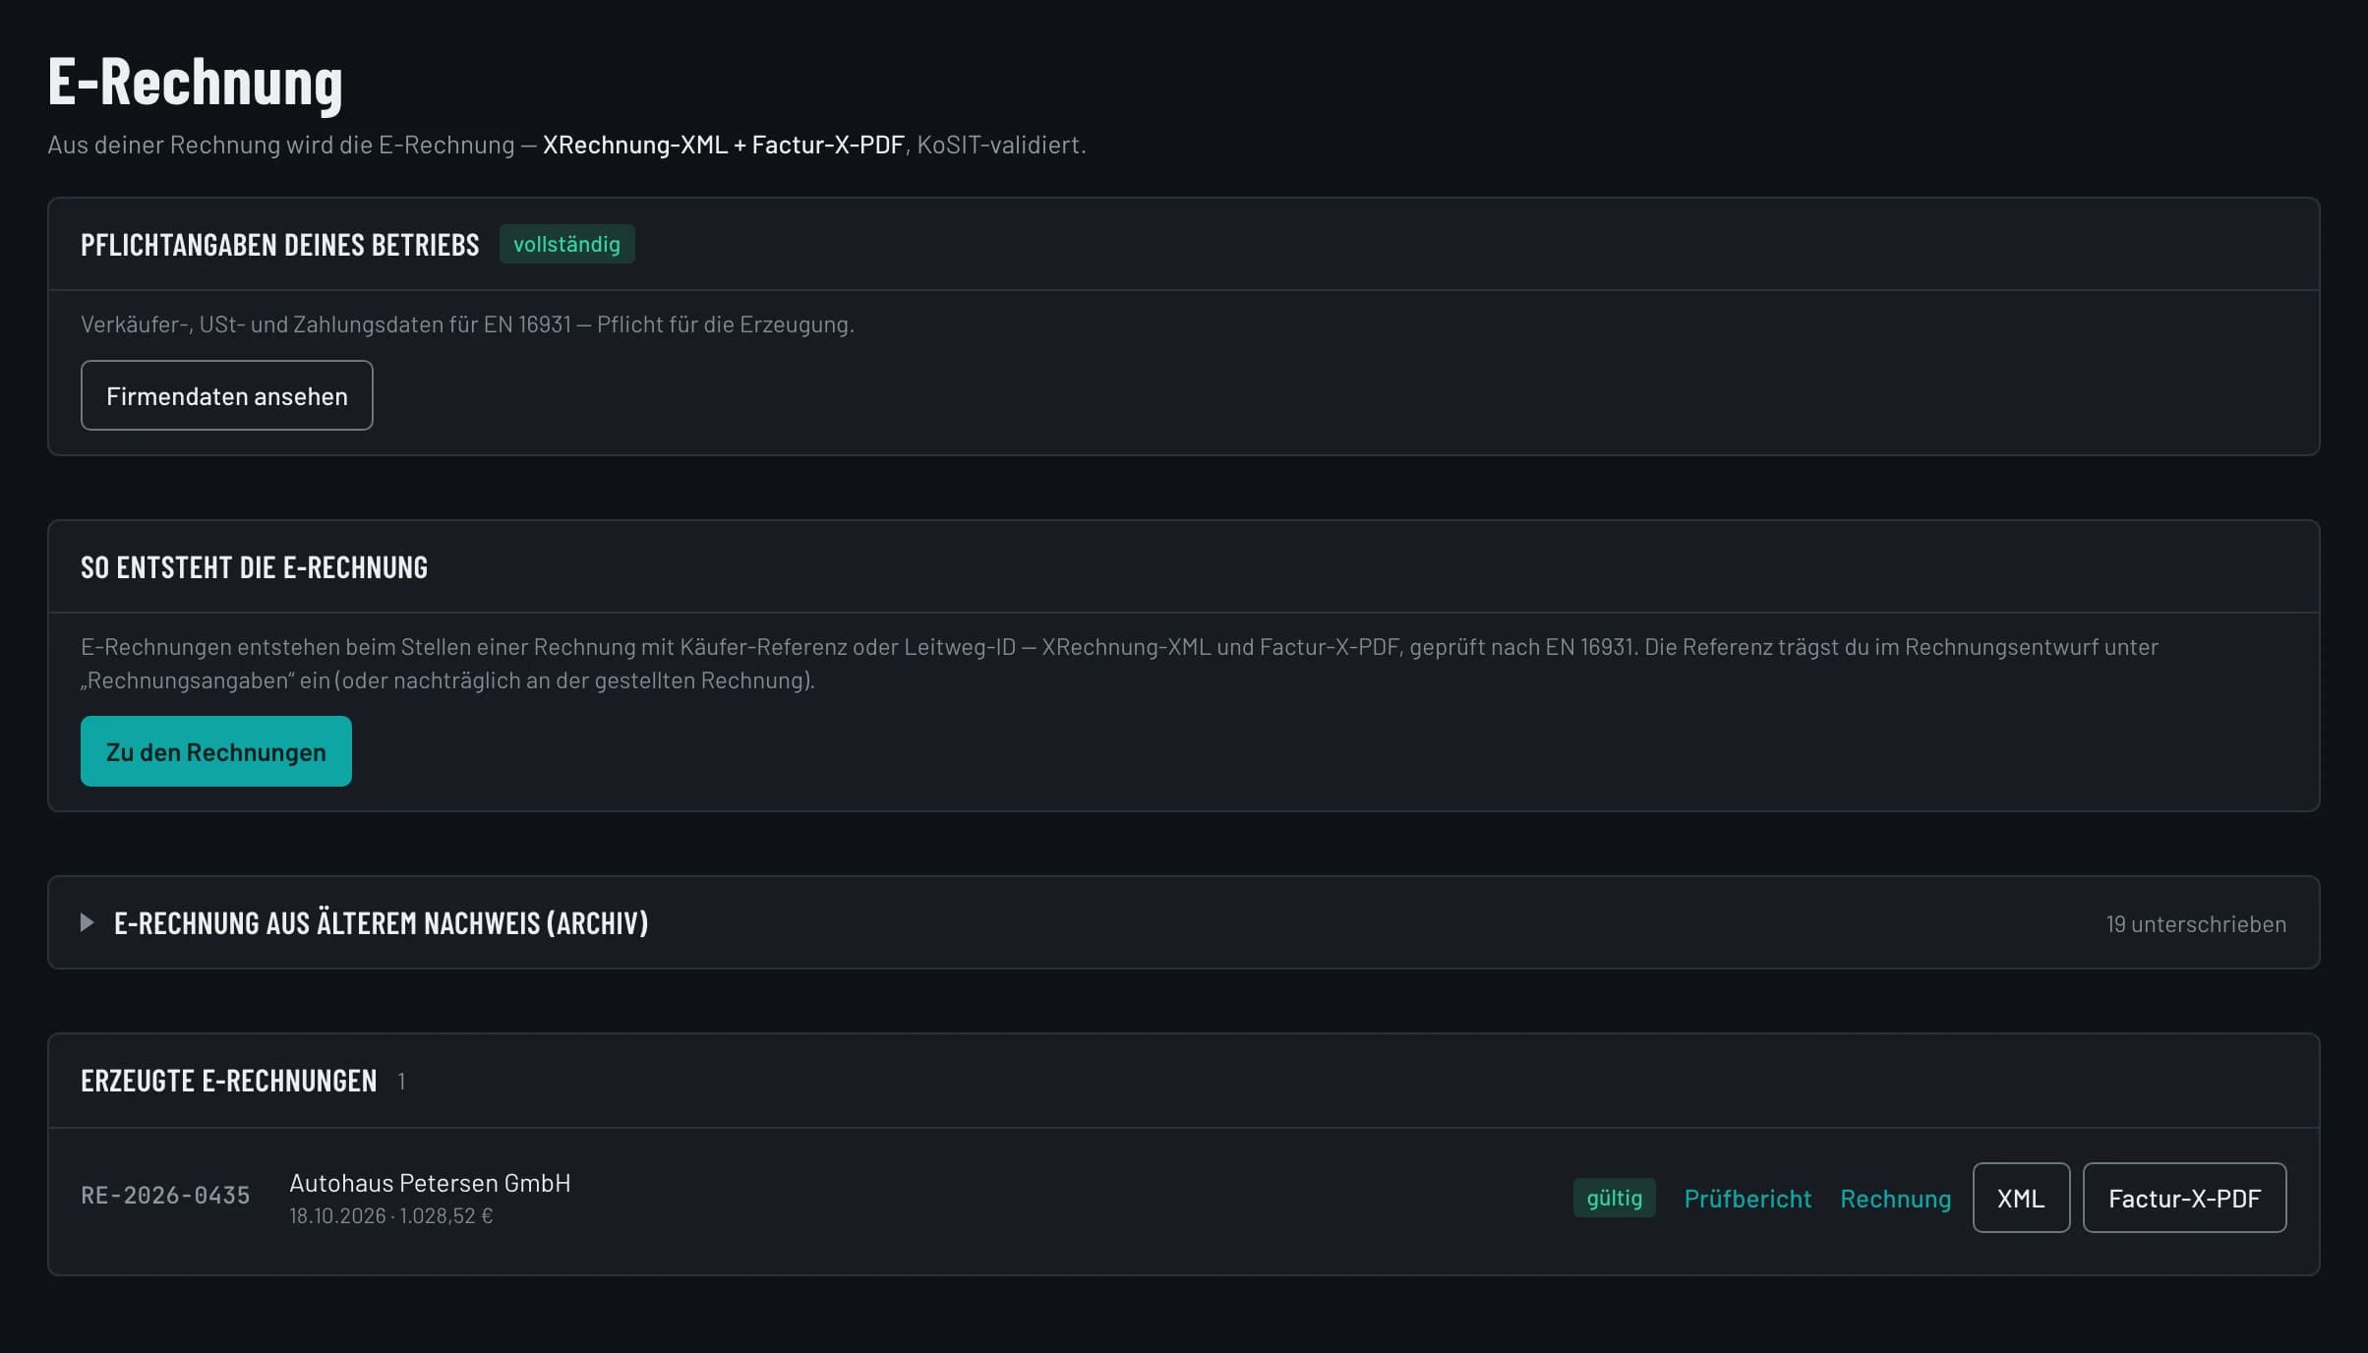Click the gültig status badge

(x=1614, y=1198)
